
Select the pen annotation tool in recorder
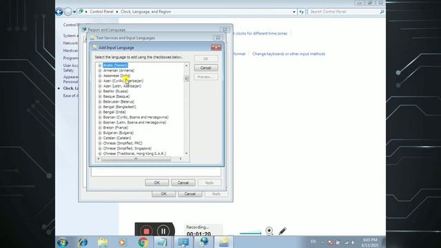pos(283,231)
